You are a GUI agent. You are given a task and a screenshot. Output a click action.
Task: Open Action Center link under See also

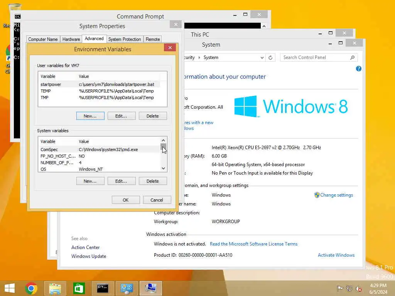[85, 247]
